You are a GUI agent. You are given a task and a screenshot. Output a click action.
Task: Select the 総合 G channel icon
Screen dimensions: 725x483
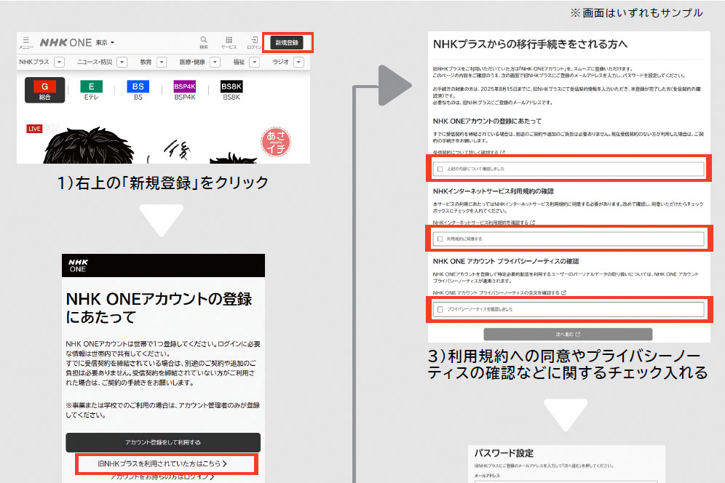44,89
